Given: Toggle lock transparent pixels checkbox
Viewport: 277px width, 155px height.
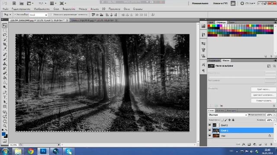Looking at the screenshot, I should pos(222,120).
